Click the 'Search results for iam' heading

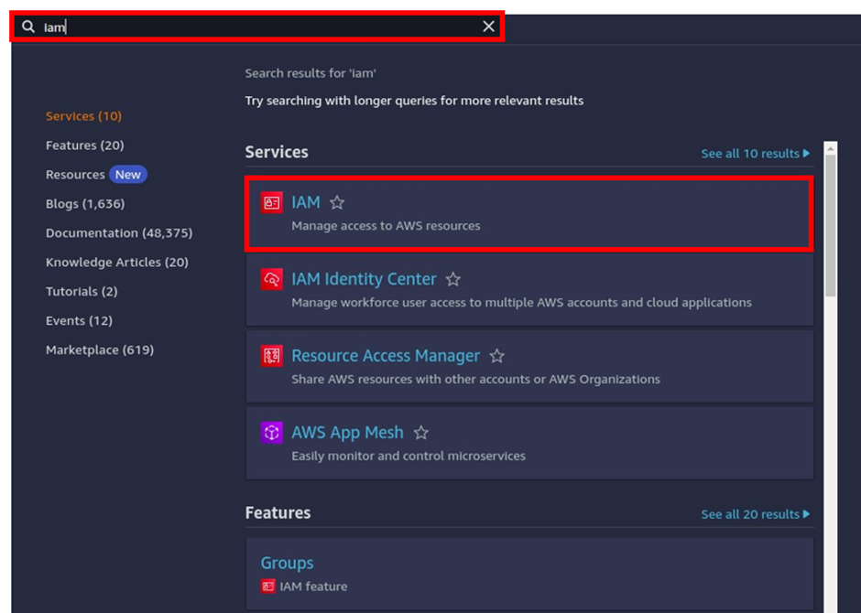point(311,73)
